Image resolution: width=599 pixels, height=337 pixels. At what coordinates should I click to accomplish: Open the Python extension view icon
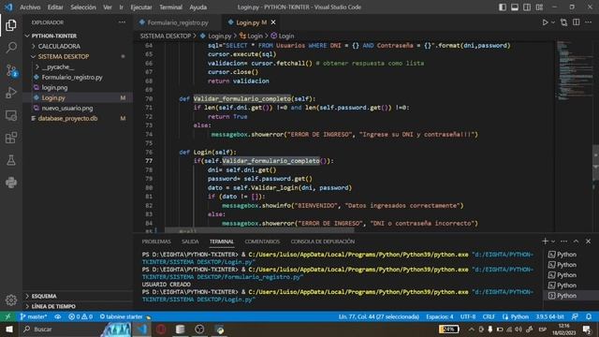coord(11,183)
